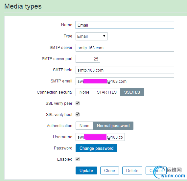Click the SMTP helo input field
The image size is (187, 181).
click(125, 70)
